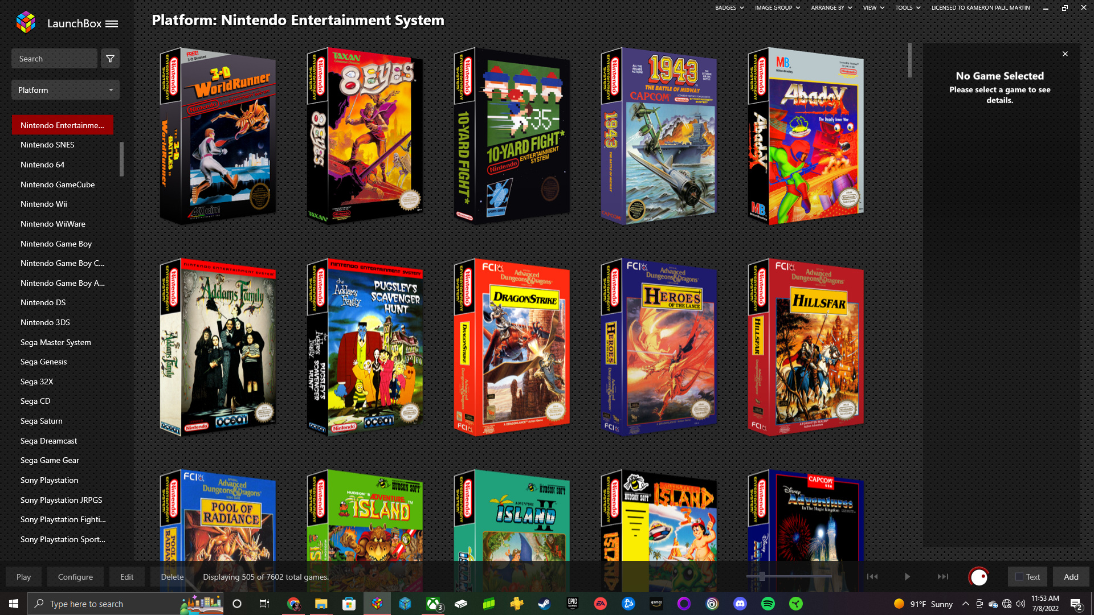This screenshot has height=615, width=1094.
Task: Open the volume control in system tray
Action: tap(1020, 604)
